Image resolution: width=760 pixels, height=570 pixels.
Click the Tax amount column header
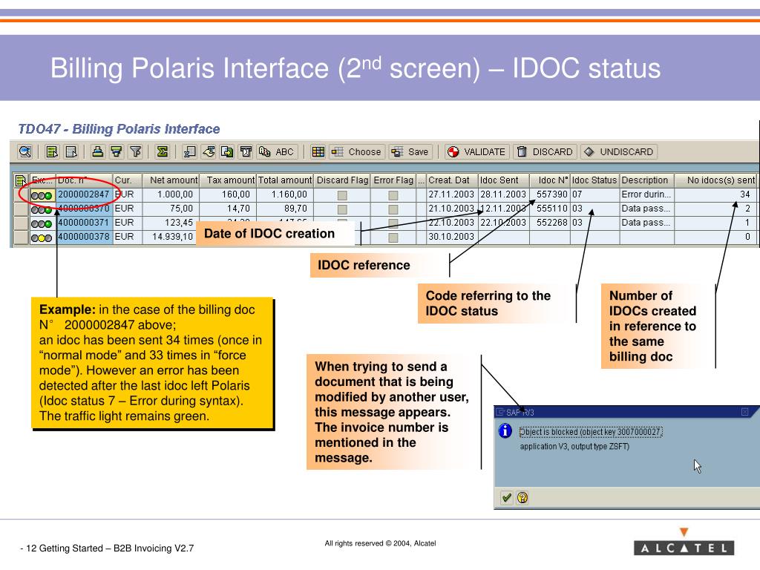coord(229,180)
